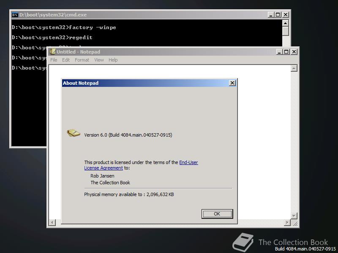This screenshot has width=338, height=253.
Task: Click the 'Untitled - Notepad' title text
Action: pyautogui.click(x=78, y=52)
